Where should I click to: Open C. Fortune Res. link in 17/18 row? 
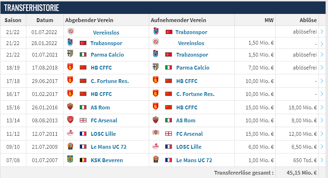110,81
